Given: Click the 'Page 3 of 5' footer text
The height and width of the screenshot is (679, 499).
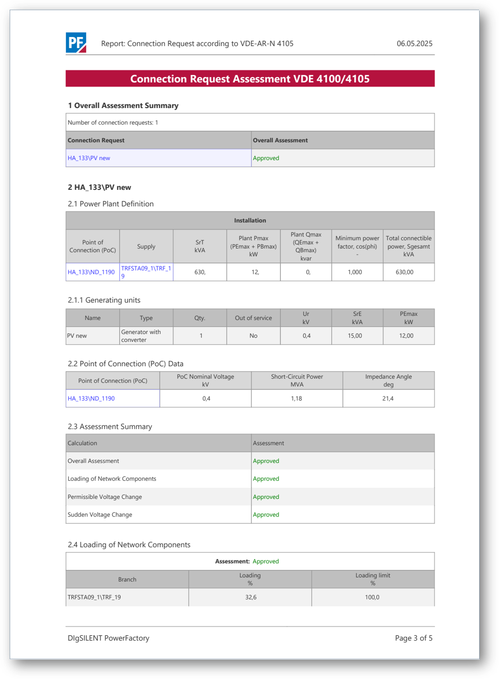Looking at the screenshot, I should pos(414,638).
